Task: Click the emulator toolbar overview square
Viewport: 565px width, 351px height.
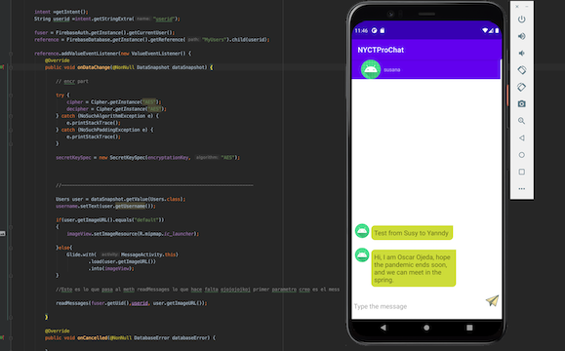Action: pyautogui.click(x=521, y=172)
